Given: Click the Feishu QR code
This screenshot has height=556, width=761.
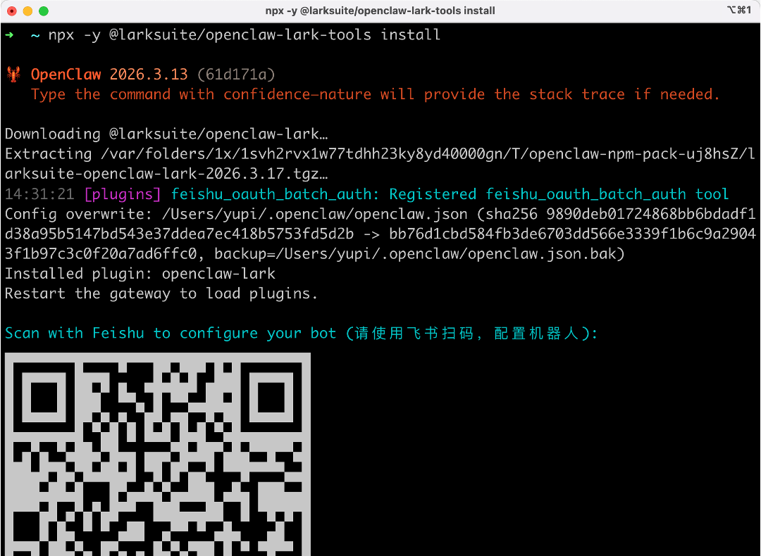Looking at the screenshot, I should 158,455.
